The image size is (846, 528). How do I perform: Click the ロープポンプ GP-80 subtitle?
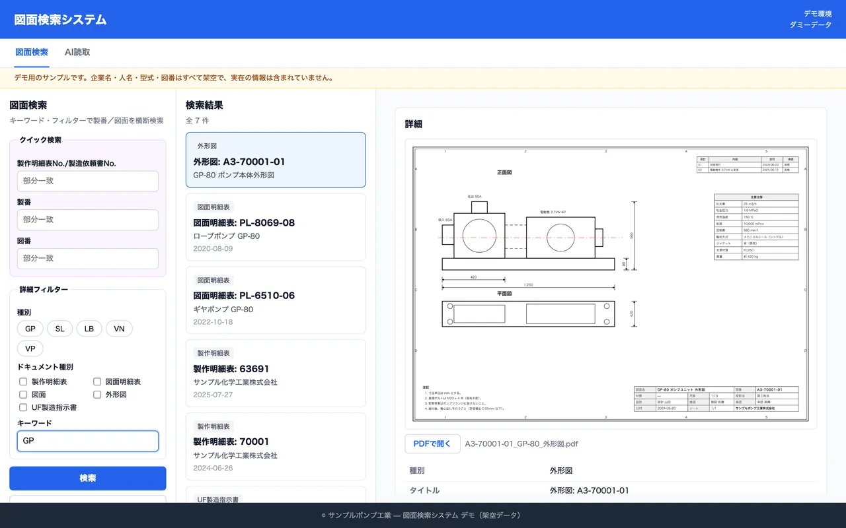[226, 236]
